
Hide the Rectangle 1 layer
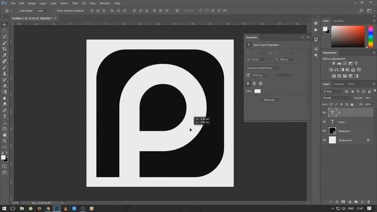(x=324, y=131)
